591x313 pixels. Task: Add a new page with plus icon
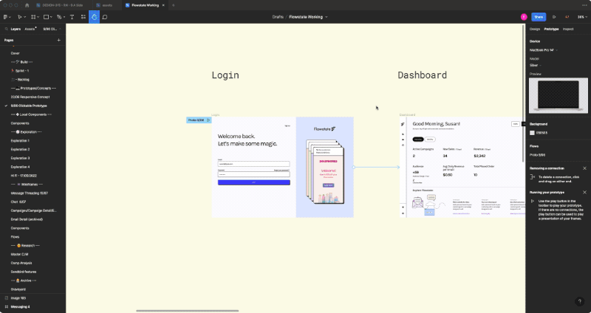pyautogui.click(x=58, y=40)
